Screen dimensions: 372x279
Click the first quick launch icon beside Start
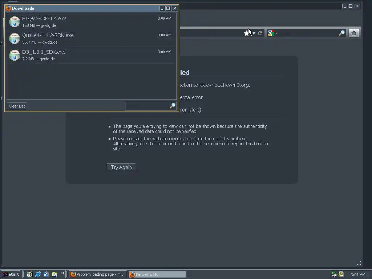29,274
